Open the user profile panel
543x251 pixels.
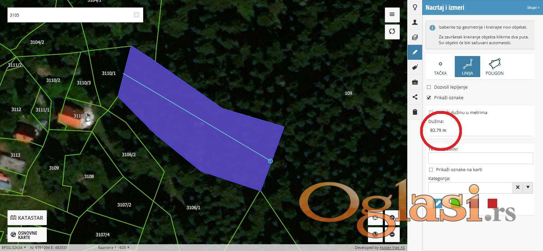[415, 22]
